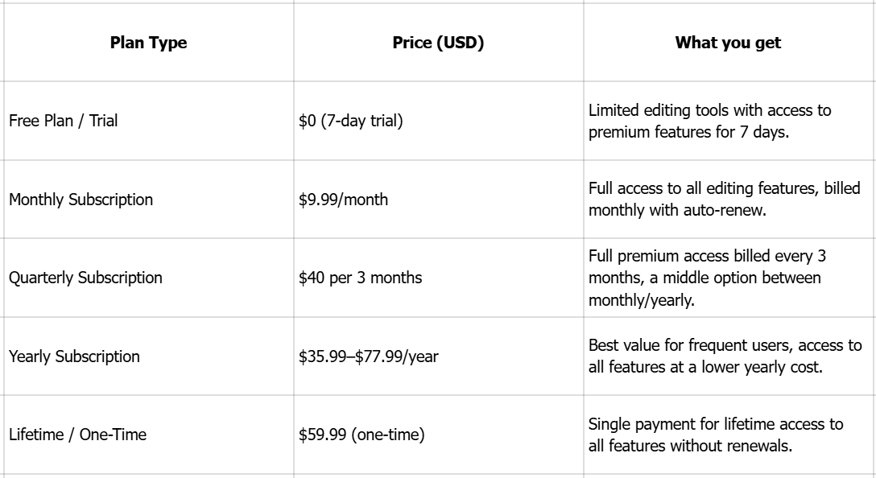Viewport: 876px width, 478px height.
Task: Click the Quarterly Subscription cell
Action: [x=85, y=278]
